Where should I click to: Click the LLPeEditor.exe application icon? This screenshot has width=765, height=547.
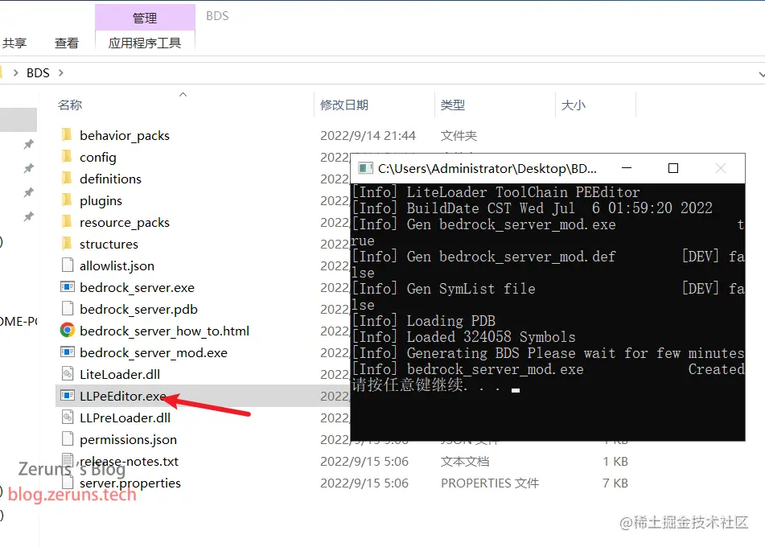coord(68,396)
